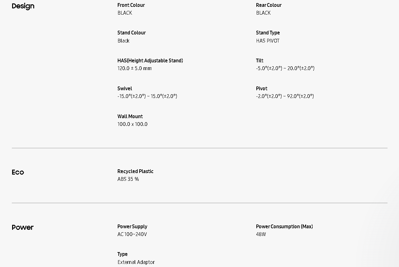Screen dimensions: 399x267
Task: Click the Design section heading
Action: (x=23, y=6)
